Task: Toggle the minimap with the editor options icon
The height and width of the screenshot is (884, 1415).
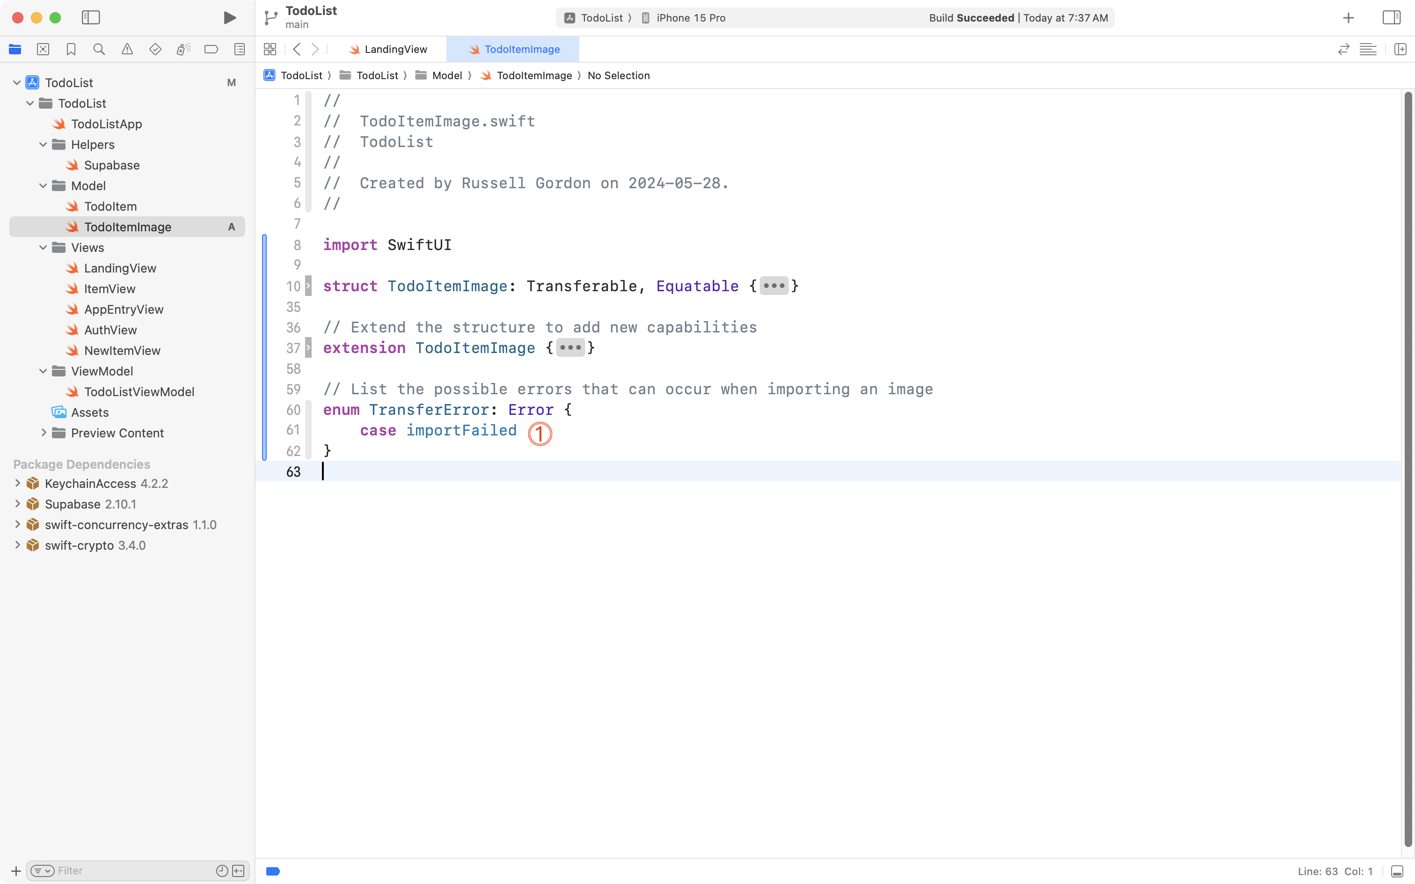Action: coord(1368,49)
